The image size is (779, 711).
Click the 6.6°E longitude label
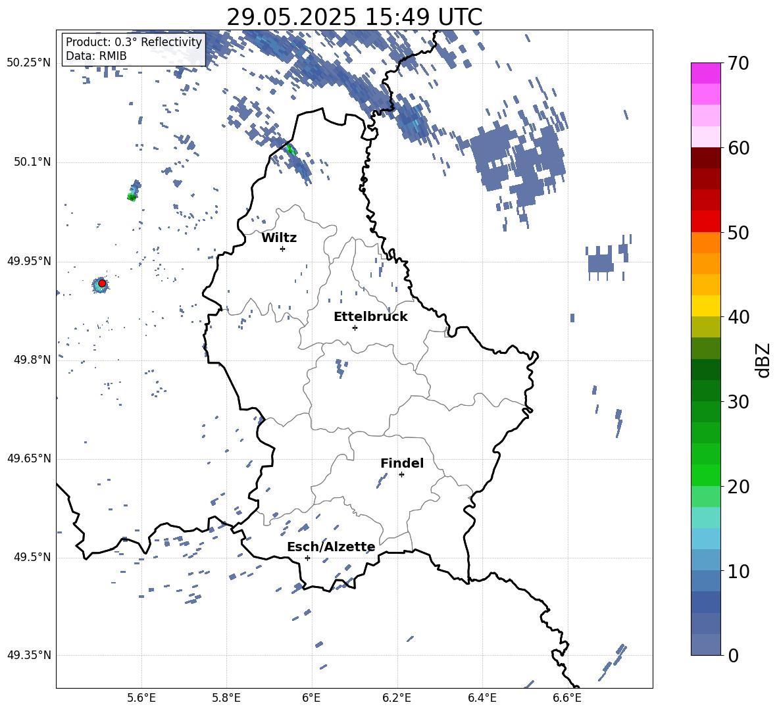click(567, 698)
